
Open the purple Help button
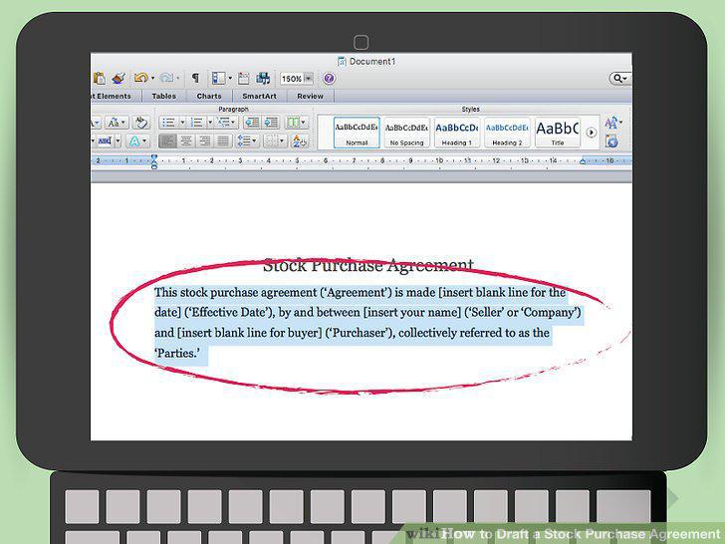(x=329, y=79)
